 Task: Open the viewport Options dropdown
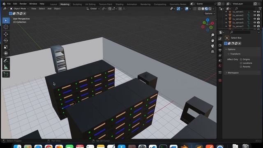point(210,14)
